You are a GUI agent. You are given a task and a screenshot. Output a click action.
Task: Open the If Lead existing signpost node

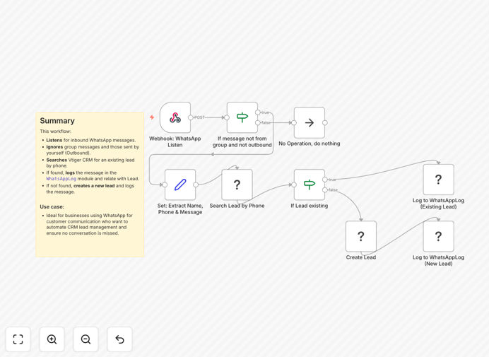(x=310, y=185)
